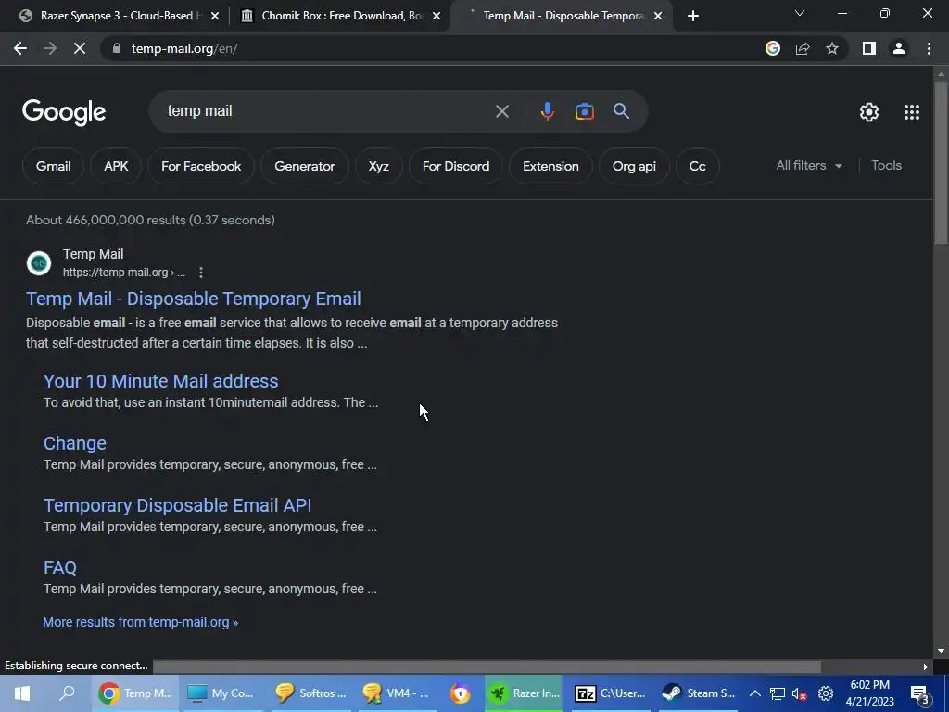Clear the search box text
This screenshot has height=712, width=949.
point(501,111)
